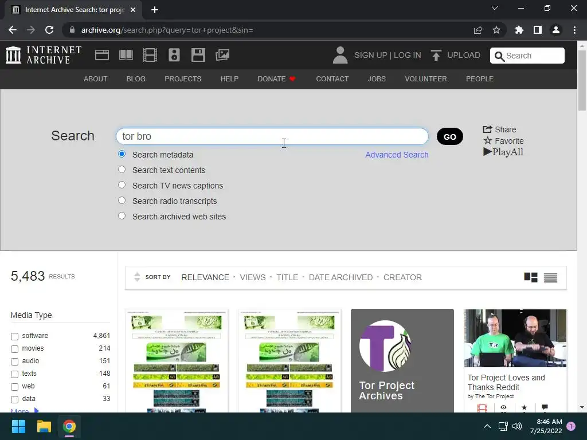Sort results by DATE ARCHIVED
587x440 pixels.
click(341, 277)
